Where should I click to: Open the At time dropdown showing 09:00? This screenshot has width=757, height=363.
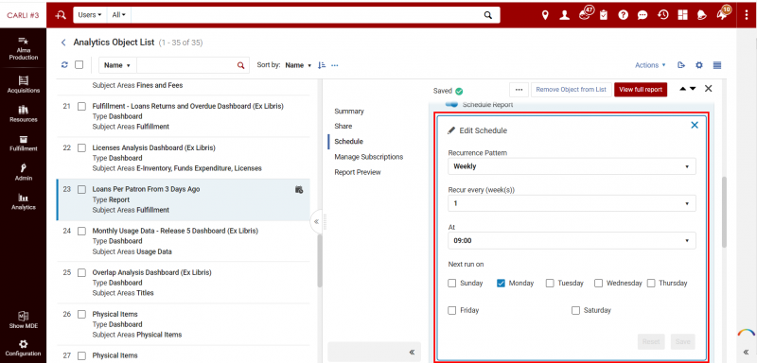(572, 240)
